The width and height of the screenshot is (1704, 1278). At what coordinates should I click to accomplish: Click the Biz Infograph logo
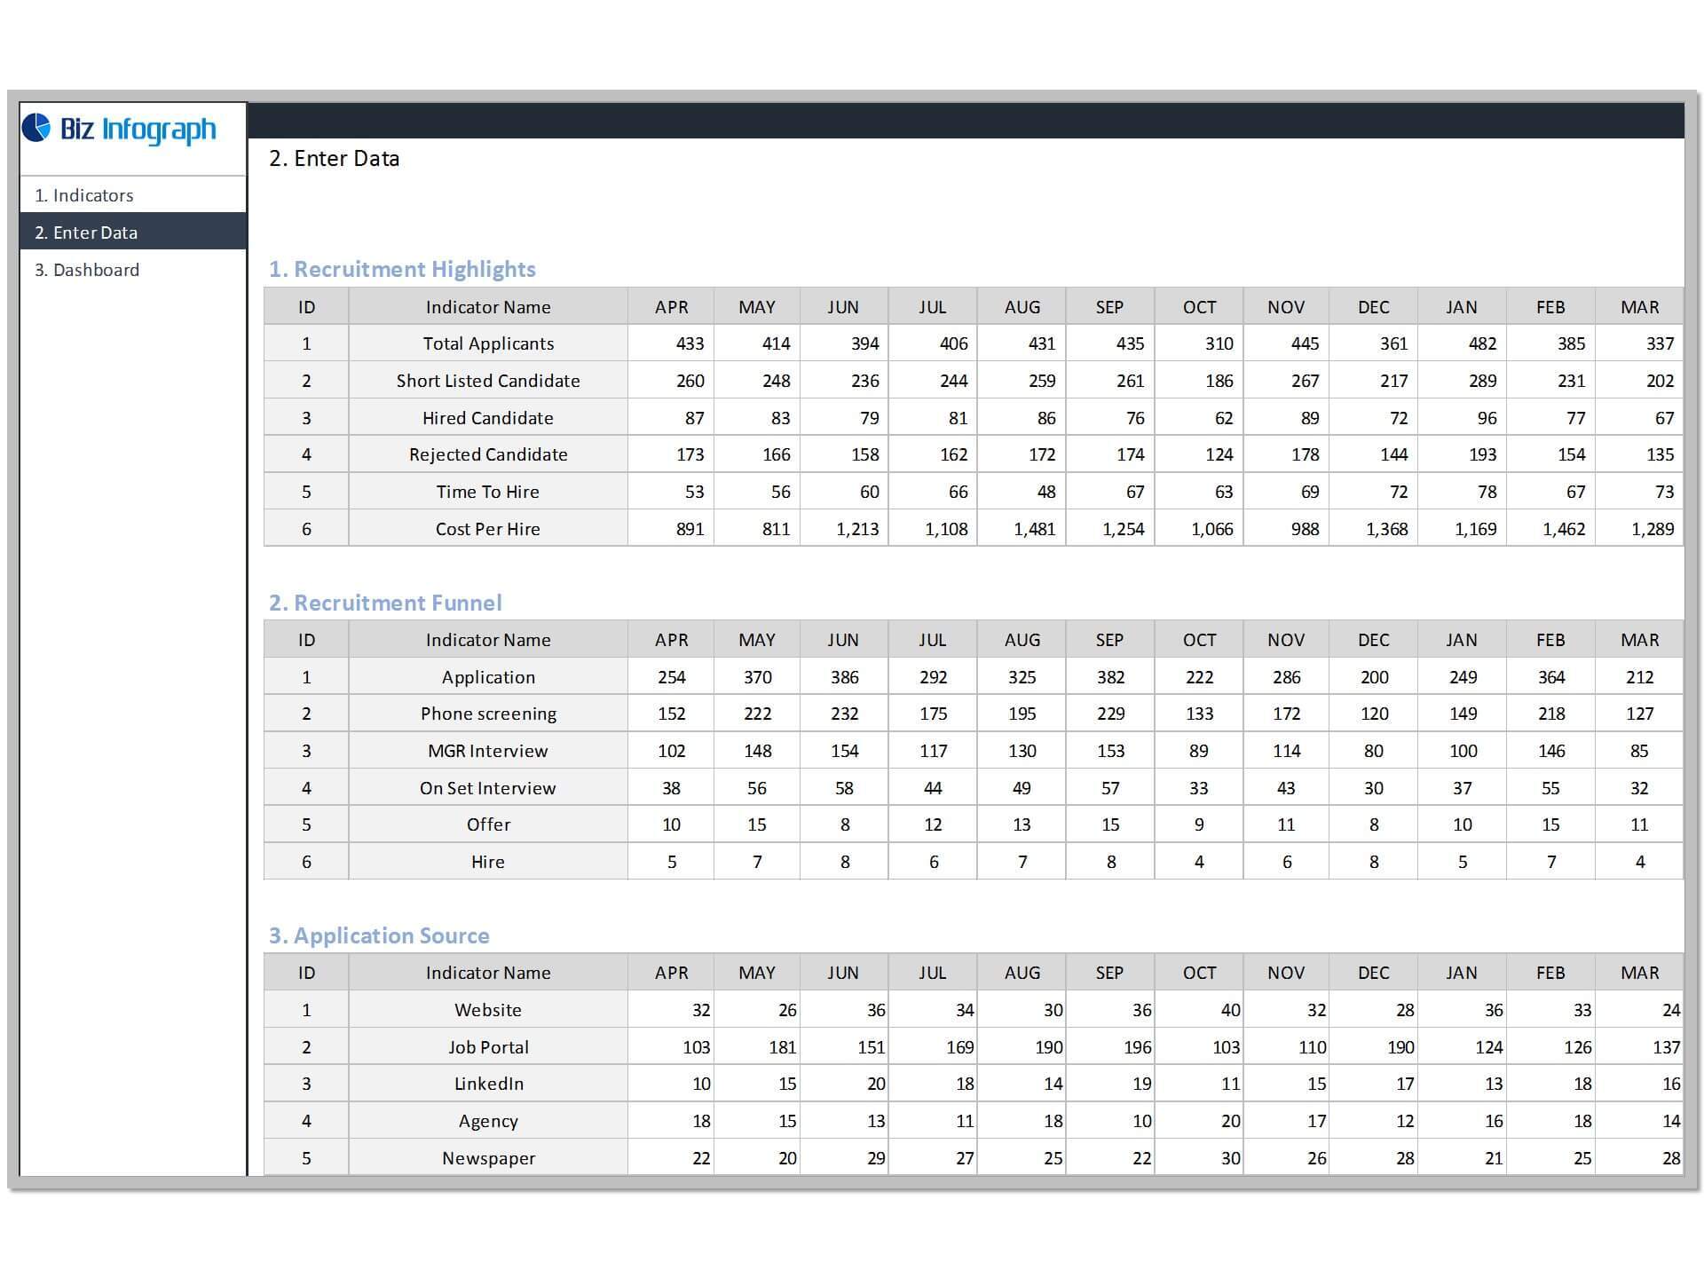119,130
